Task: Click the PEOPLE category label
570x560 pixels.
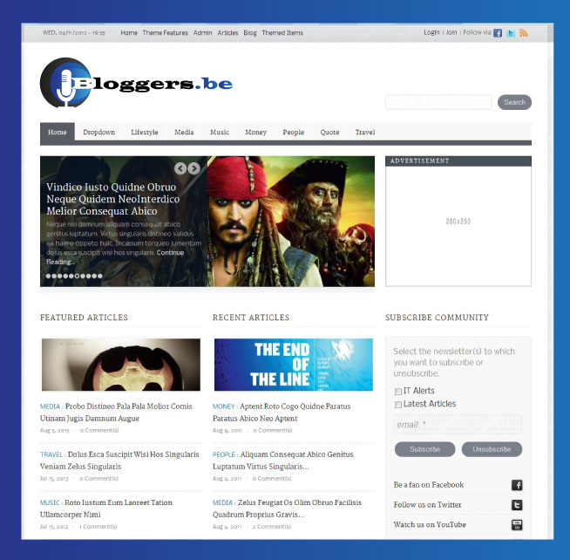Action: click(224, 454)
